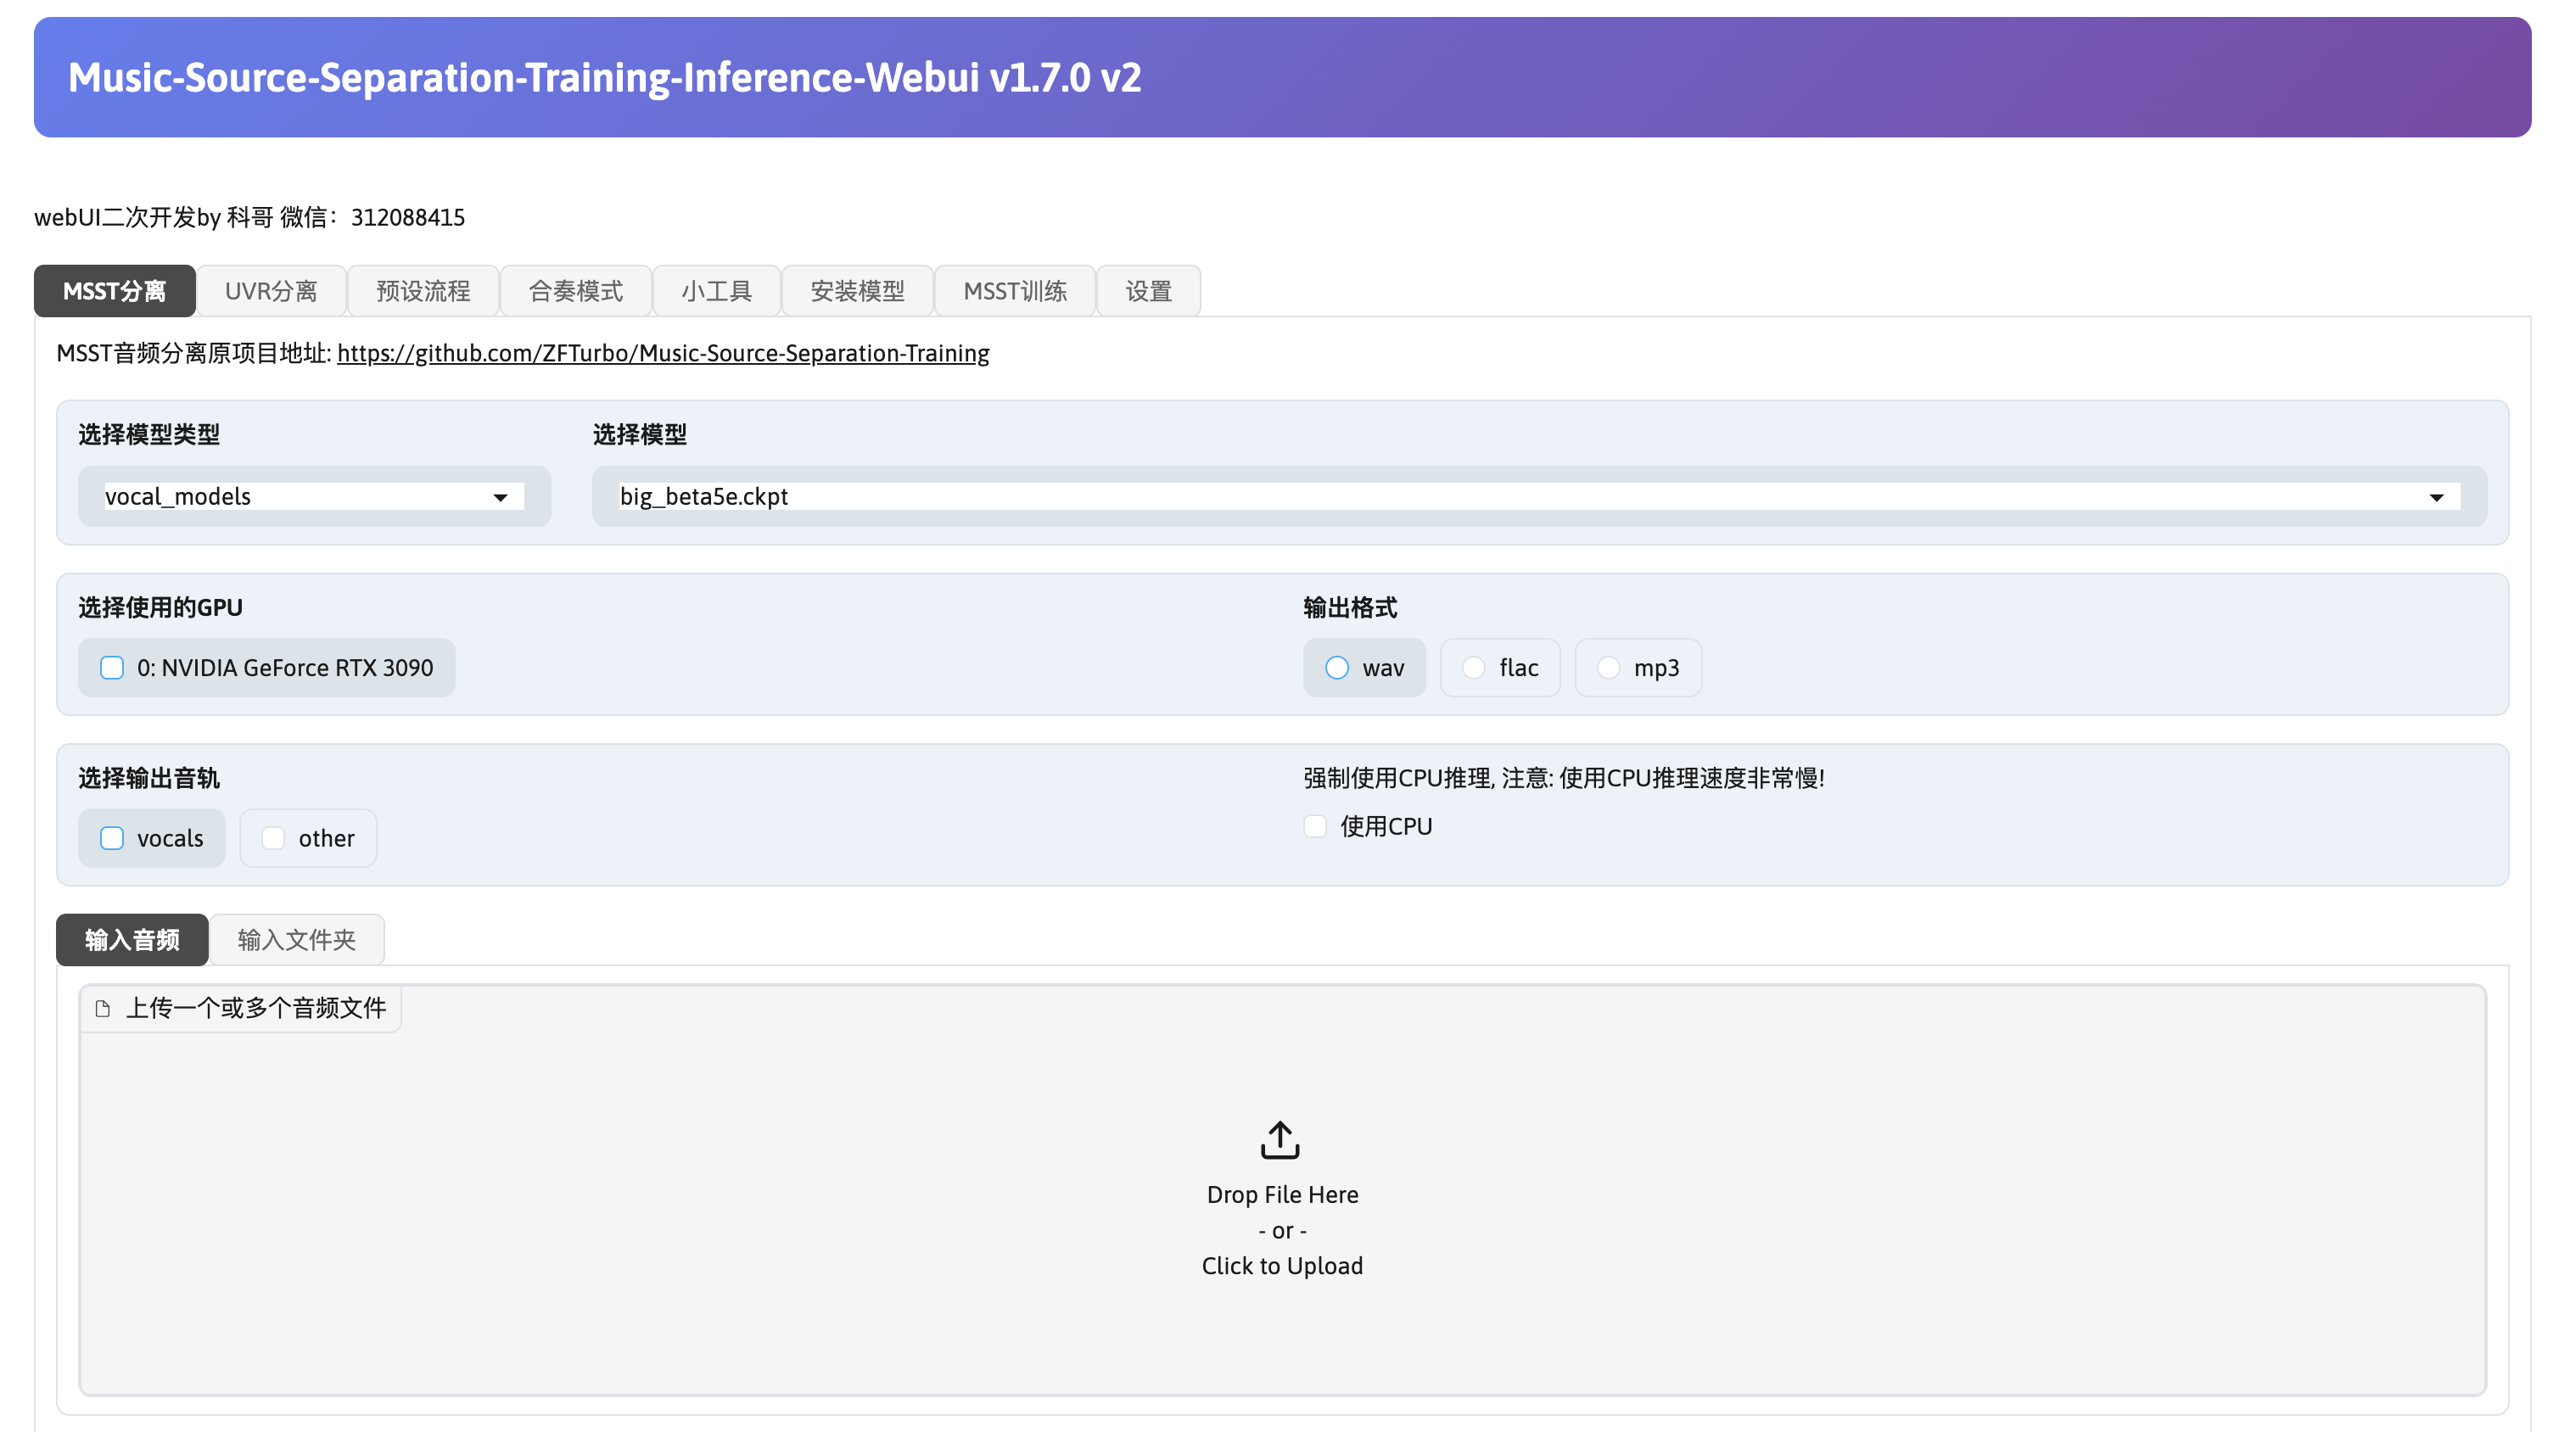Click the Click to Upload text
This screenshot has height=1432, width=2576.
1282,1266
